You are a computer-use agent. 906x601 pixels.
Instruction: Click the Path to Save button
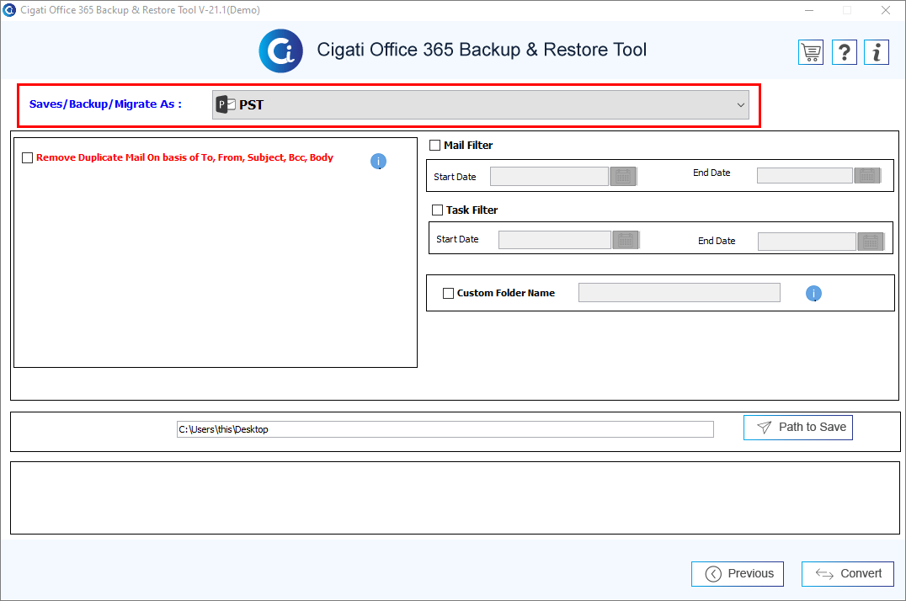(x=798, y=428)
